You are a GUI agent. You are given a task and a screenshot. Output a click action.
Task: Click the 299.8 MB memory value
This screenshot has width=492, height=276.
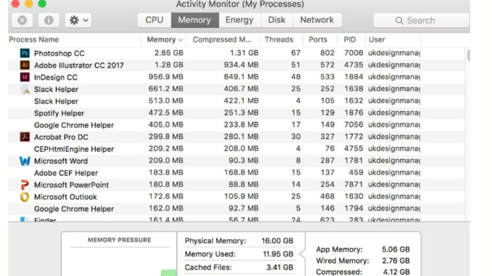coord(166,137)
